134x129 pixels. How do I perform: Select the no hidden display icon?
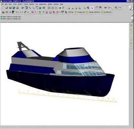click(x=56, y=8)
